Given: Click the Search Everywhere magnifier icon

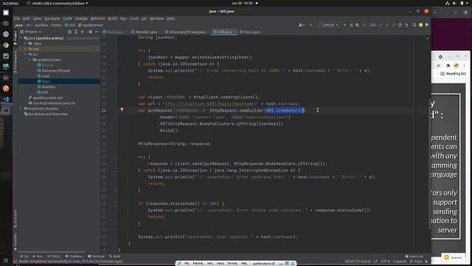Looking at the screenshot, I should pyautogui.click(x=414, y=25).
